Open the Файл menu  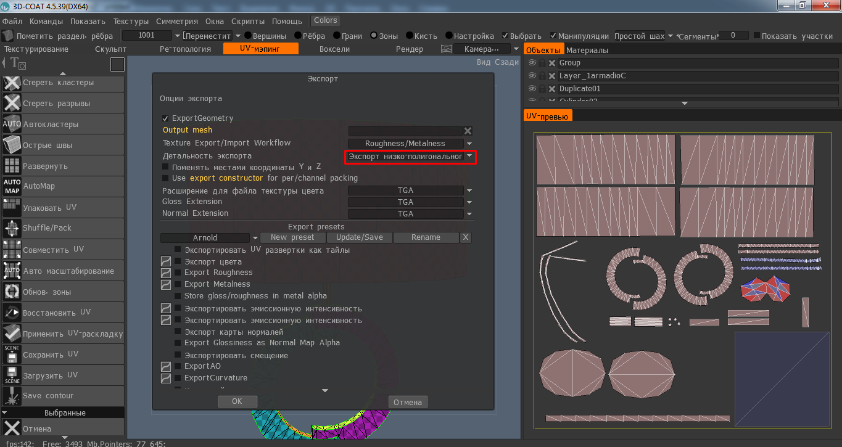(x=12, y=21)
